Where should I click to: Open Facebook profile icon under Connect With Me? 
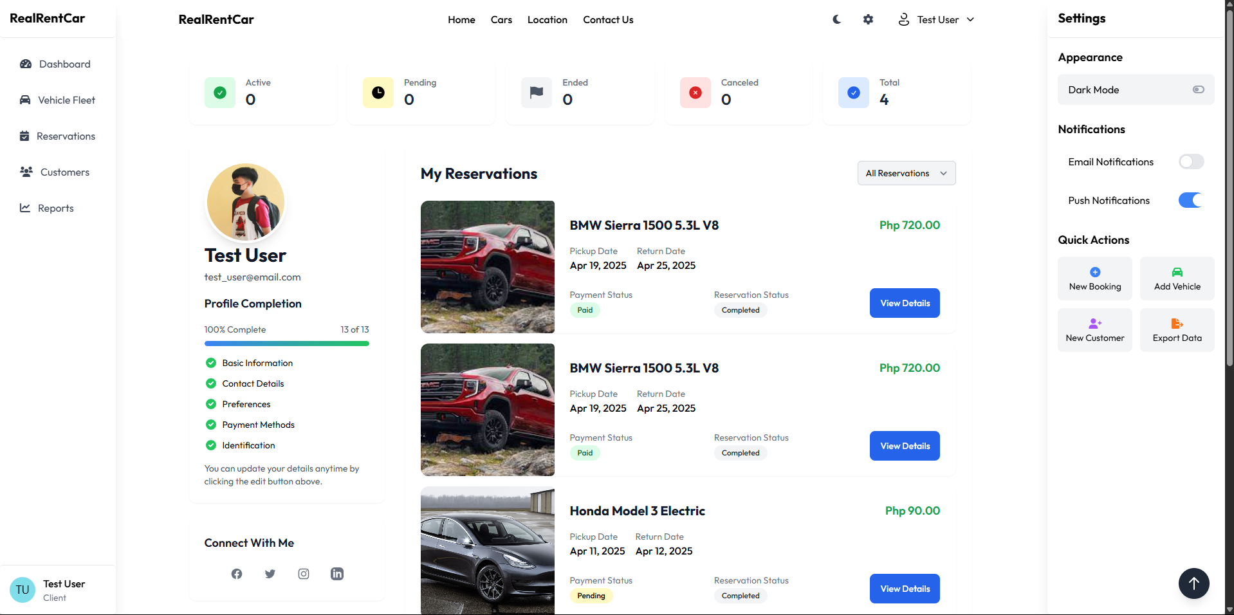[237, 574]
